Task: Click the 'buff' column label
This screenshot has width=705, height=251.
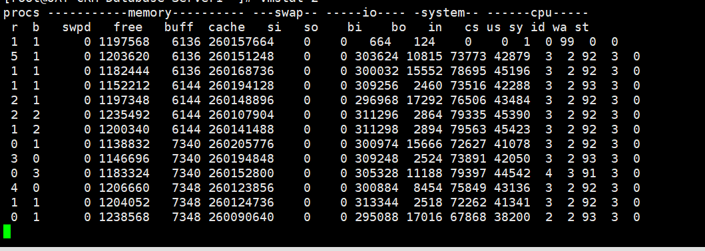Action: (179, 28)
